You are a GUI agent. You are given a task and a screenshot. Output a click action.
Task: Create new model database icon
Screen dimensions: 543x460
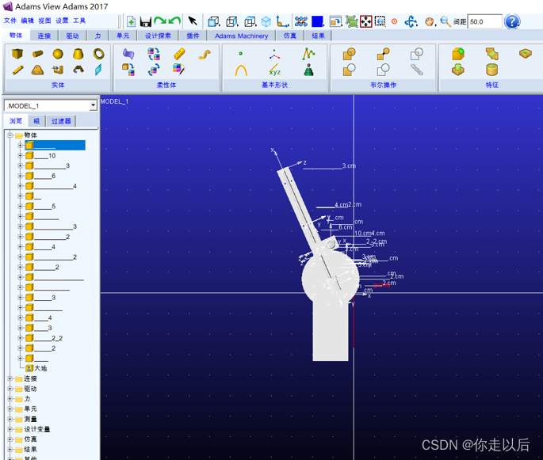coord(131,22)
